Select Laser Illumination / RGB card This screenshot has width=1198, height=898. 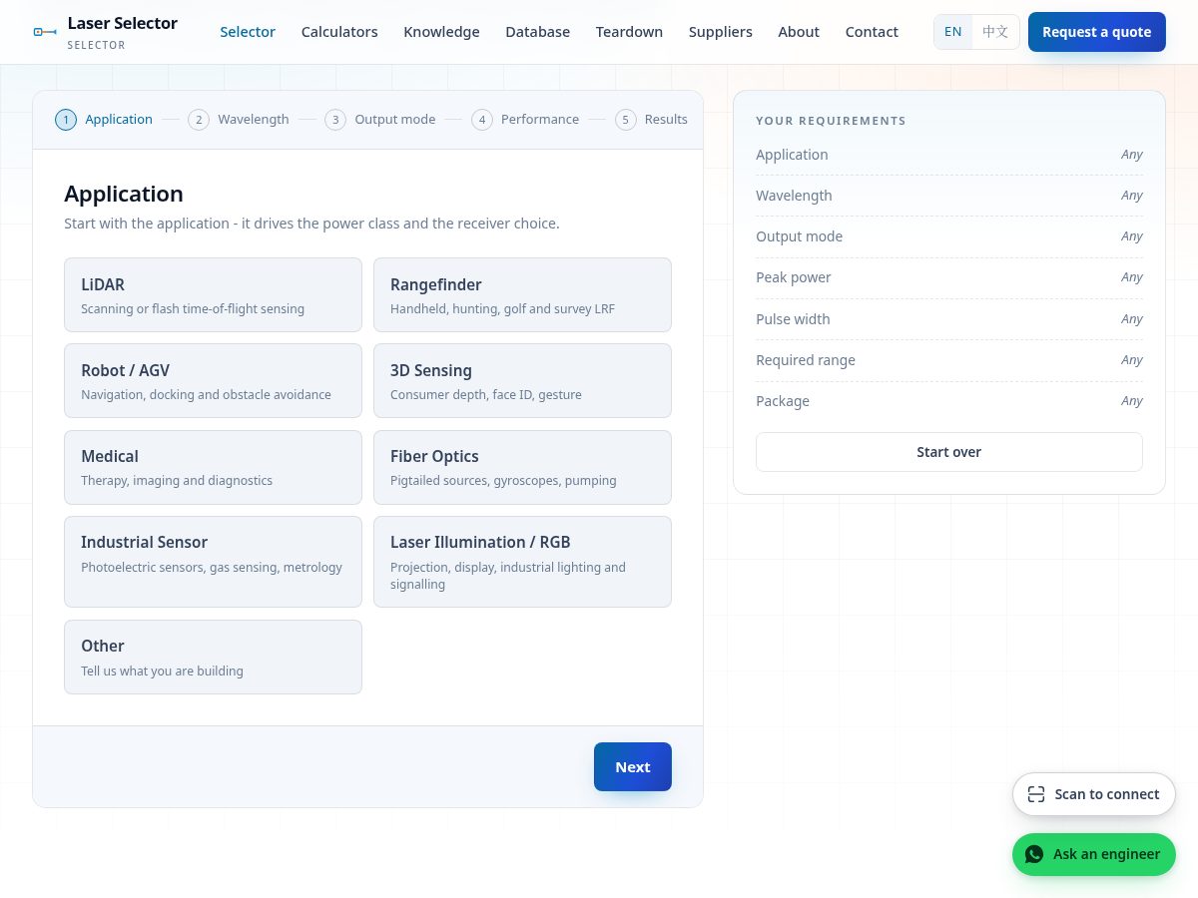coord(522,562)
